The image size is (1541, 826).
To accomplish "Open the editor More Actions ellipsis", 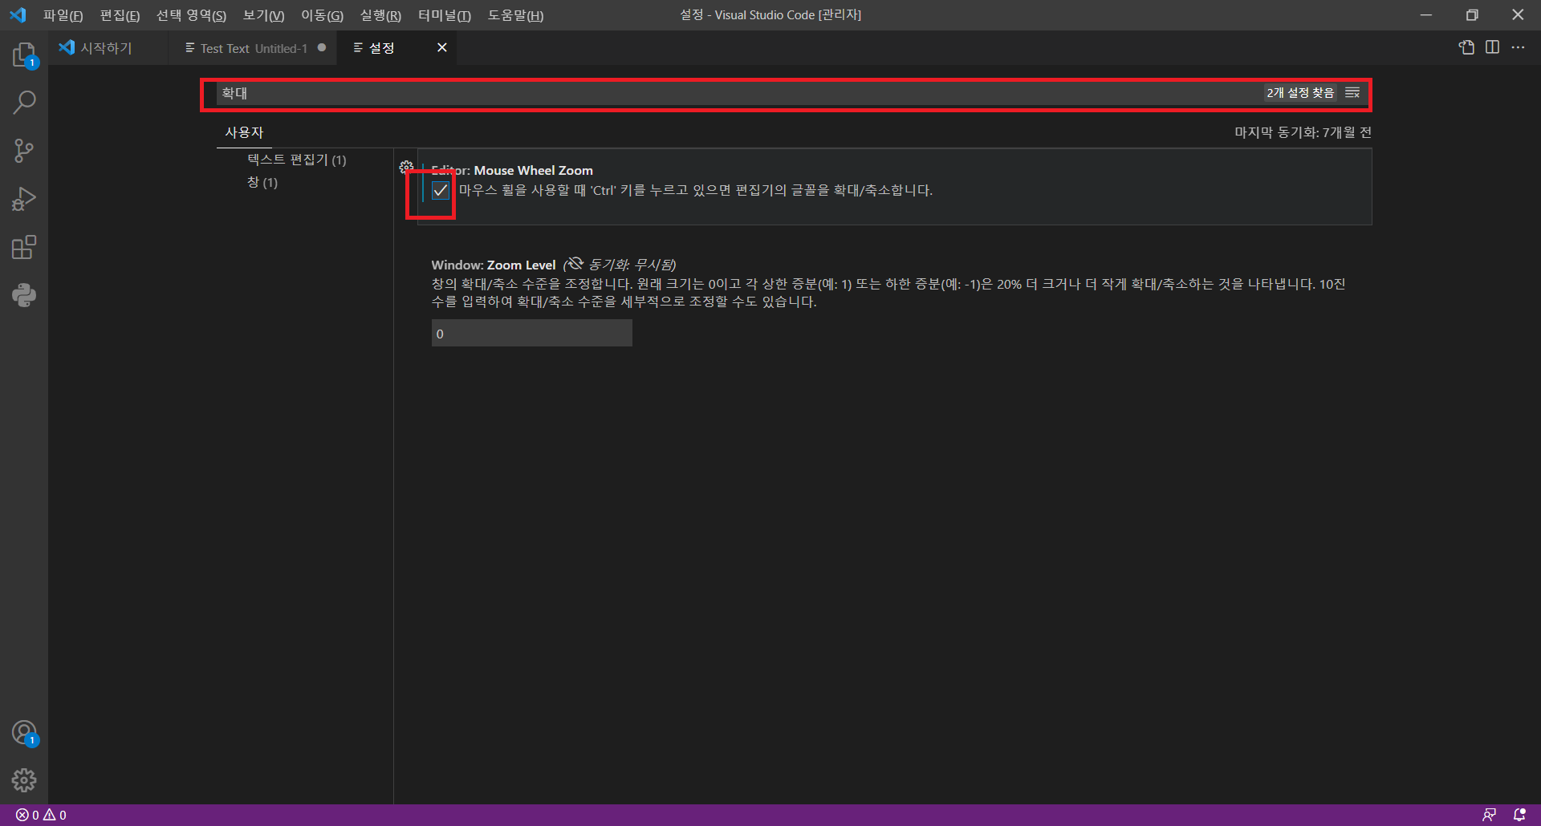I will [1518, 47].
